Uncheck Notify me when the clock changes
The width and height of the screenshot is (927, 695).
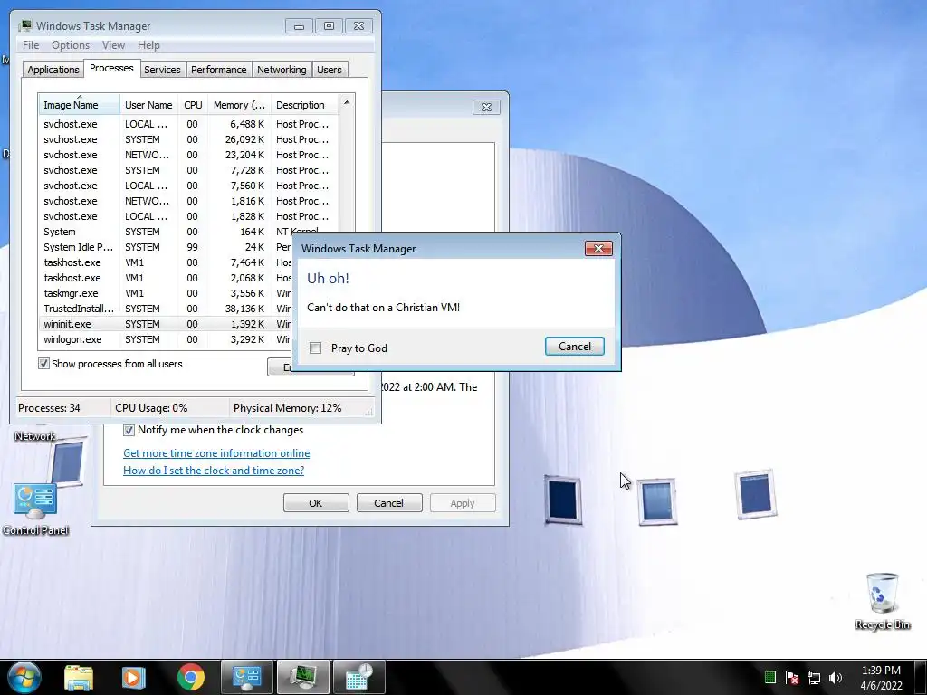tap(129, 430)
